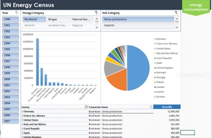212x138 pixels.
Task: Clear the Energy Category slicer filter
Action: pos(96,13)
